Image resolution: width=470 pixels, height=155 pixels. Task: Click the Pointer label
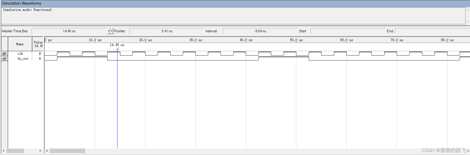coord(120,31)
